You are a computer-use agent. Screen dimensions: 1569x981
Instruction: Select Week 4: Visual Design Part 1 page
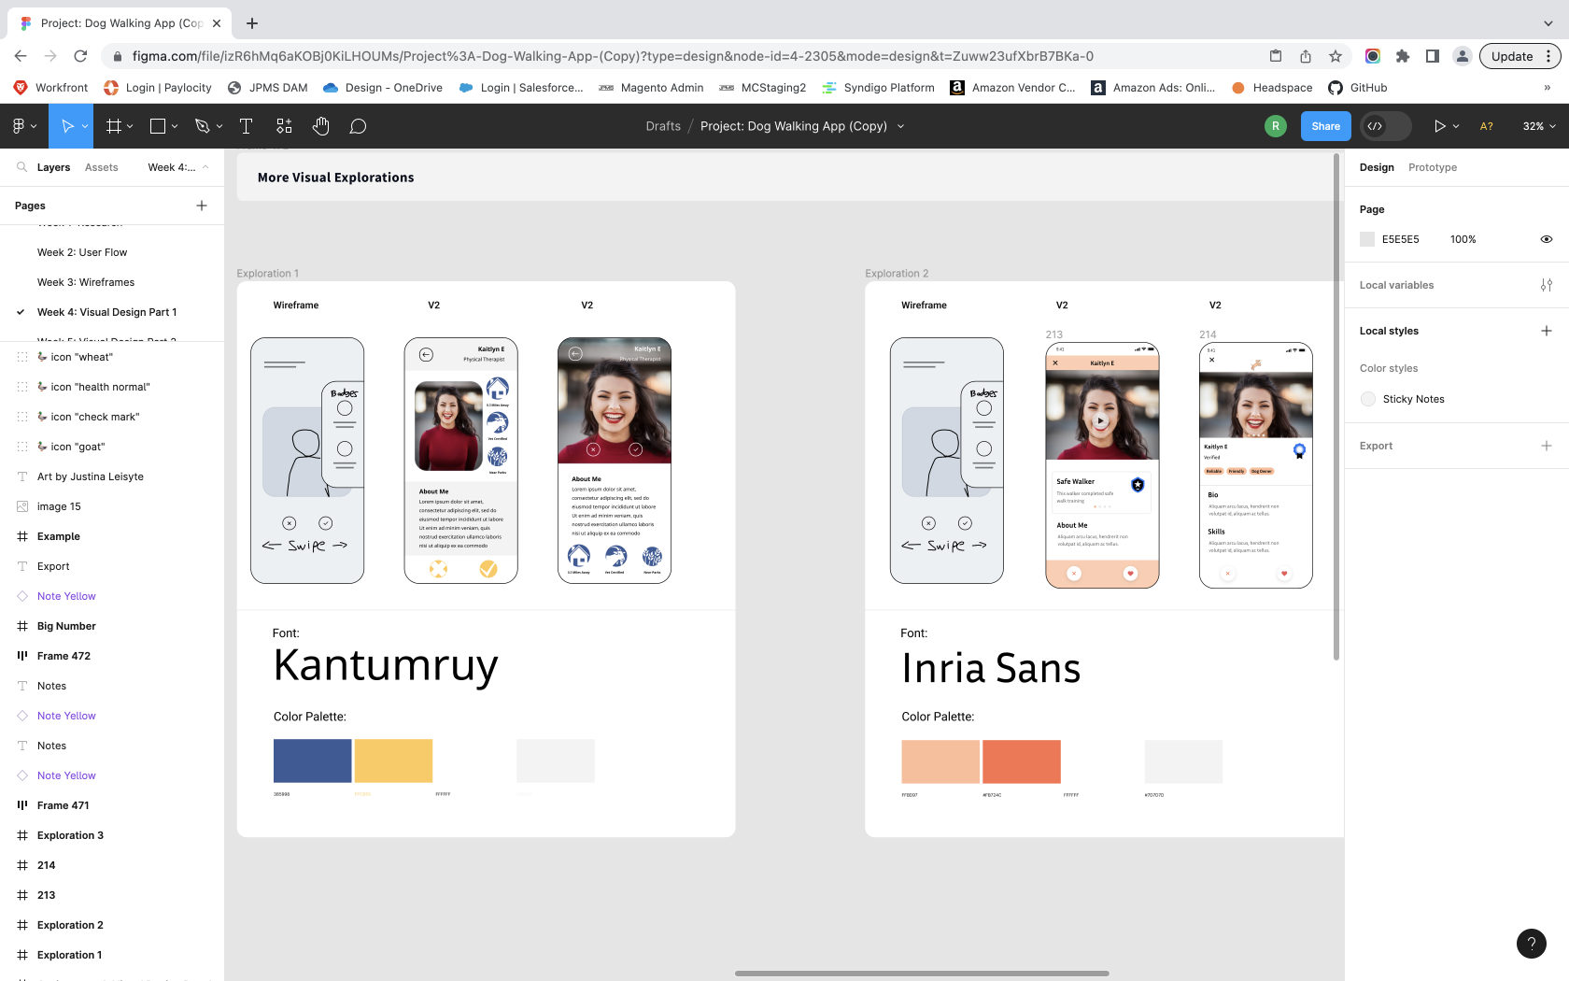106,312
